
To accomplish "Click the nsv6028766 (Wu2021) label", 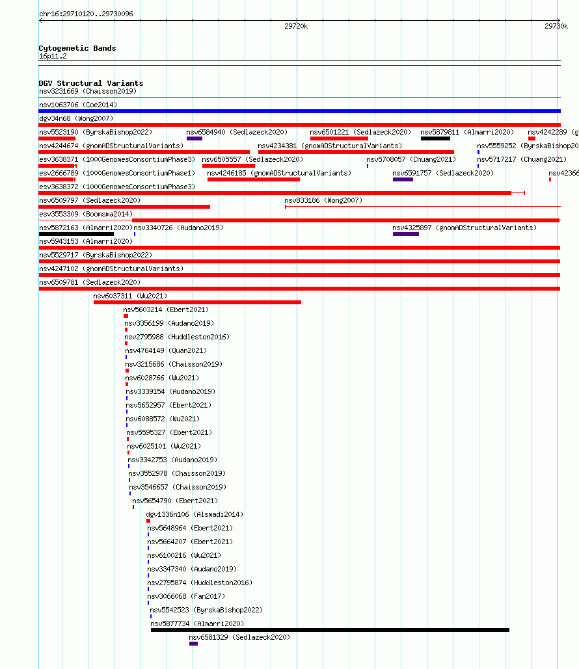I will click(162, 378).
